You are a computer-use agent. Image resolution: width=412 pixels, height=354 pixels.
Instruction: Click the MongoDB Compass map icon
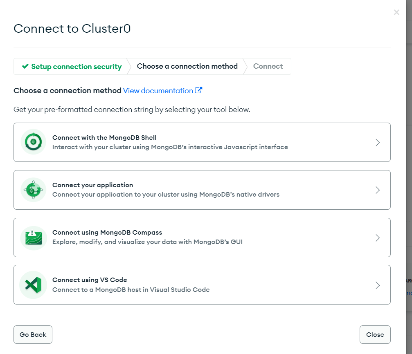[34, 238]
